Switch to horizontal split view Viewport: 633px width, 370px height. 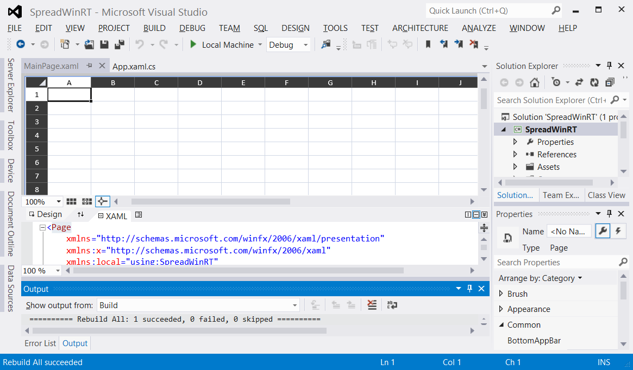click(x=476, y=215)
